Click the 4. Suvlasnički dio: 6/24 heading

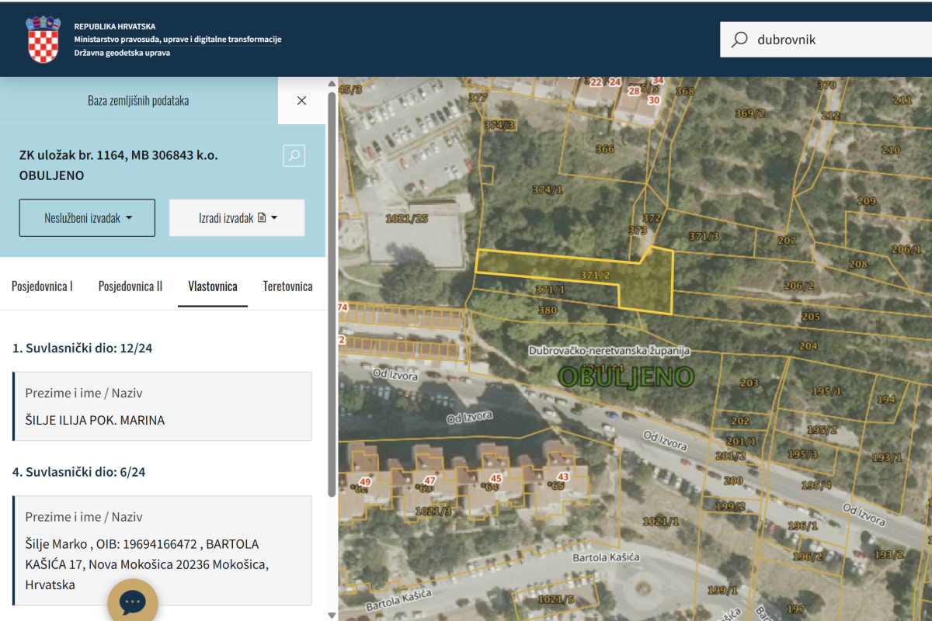(79, 472)
